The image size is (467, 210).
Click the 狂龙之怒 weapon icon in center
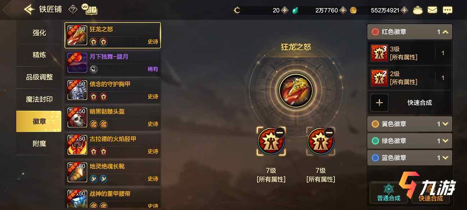pos(296,91)
